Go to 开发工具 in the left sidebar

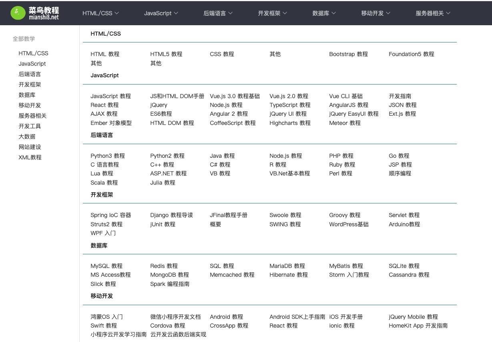pos(30,126)
